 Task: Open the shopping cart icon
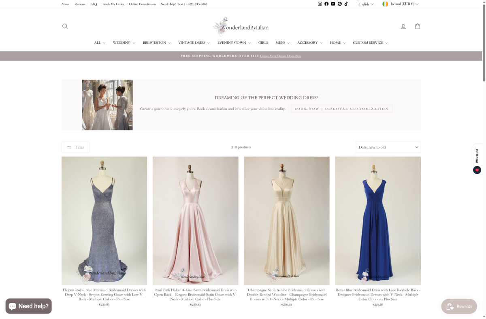[417, 26]
